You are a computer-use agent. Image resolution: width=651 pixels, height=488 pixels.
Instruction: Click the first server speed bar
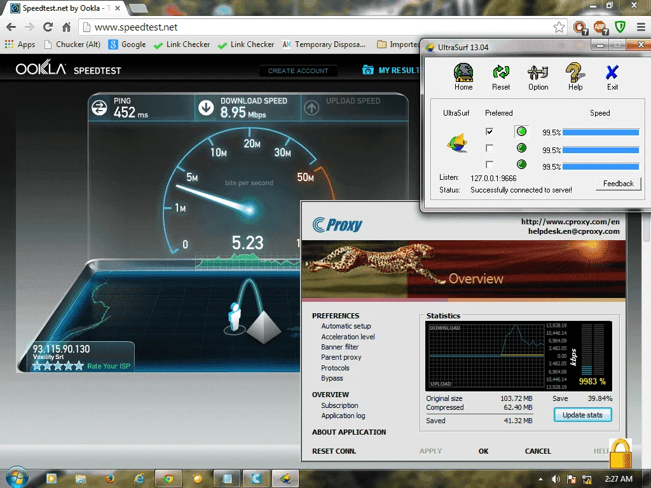coord(601,132)
